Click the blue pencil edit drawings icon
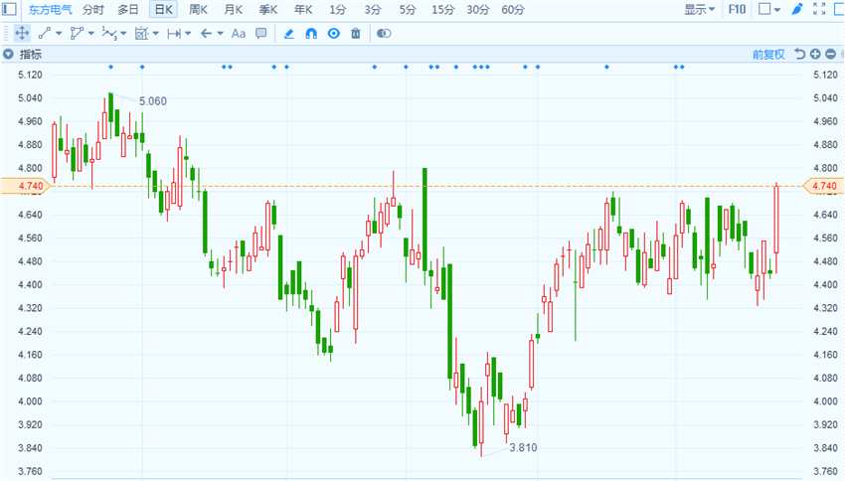Viewport: 845px width, 481px height. click(x=289, y=34)
